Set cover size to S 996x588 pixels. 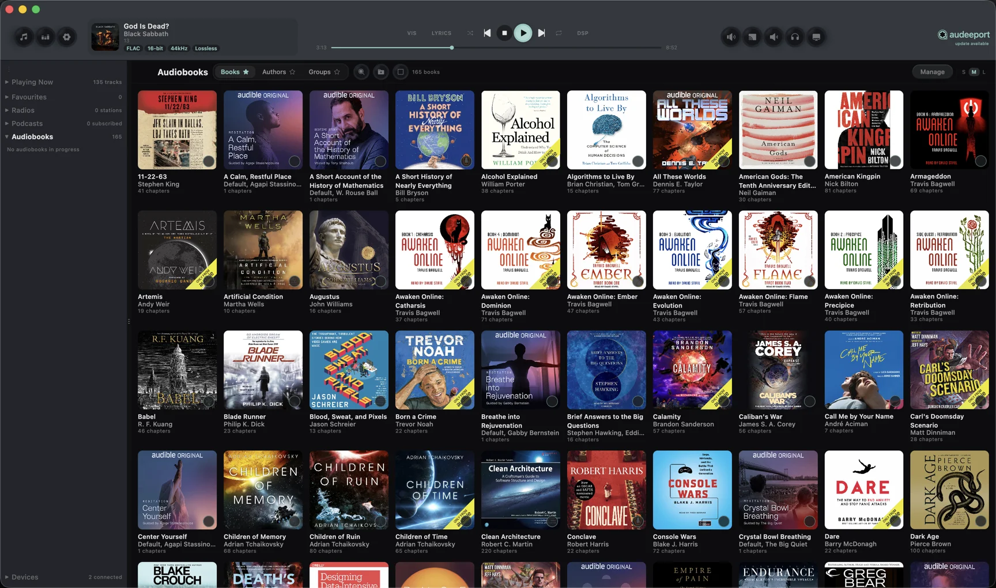coord(963,72)
